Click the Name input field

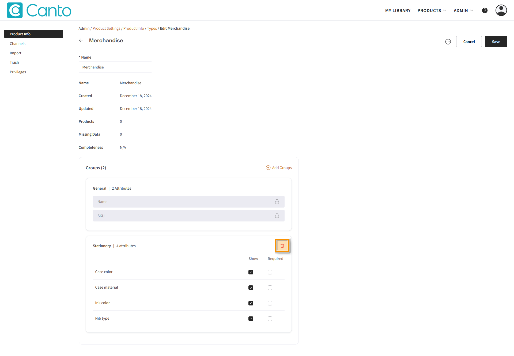tap(115, 67)
